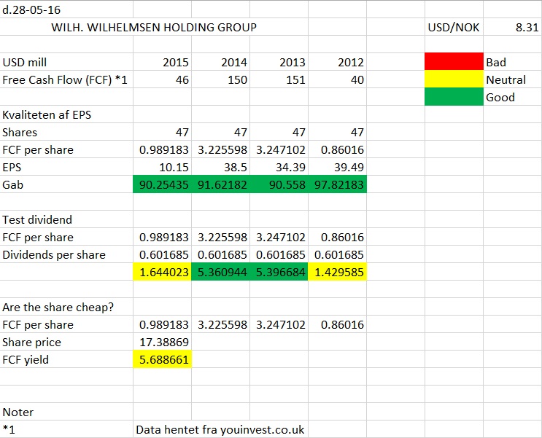The height and width of the screenshot is (438, 542).
Task: Click the Are the share cheap? heading cell
Action: 66,307
